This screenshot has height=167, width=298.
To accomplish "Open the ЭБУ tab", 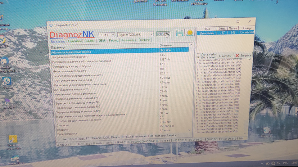I will 102,41.
